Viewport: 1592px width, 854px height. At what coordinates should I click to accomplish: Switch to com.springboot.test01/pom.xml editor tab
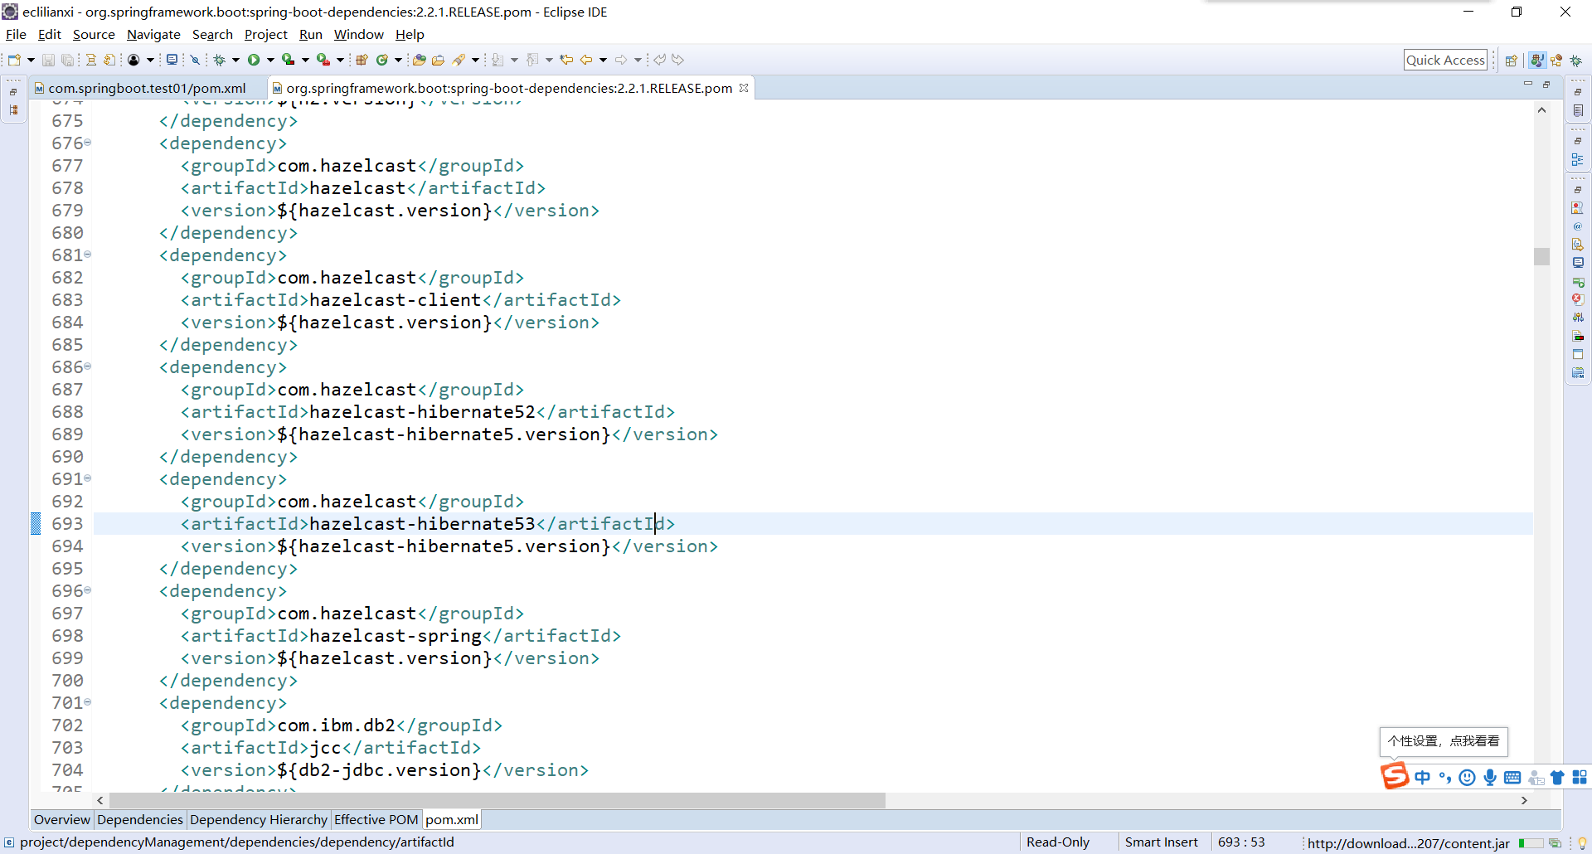[147, 88]
